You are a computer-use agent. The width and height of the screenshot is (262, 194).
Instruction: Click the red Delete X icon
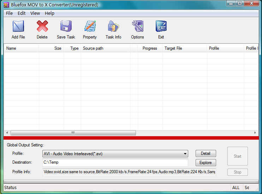(42, 26)
